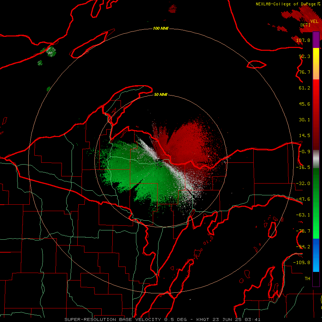Click the -0.9 velocity scale value
The image size is (322, 322).
pos(304,152)
